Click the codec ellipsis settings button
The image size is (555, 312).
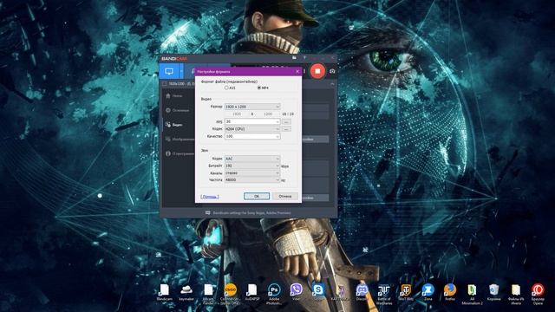(286, 129)
